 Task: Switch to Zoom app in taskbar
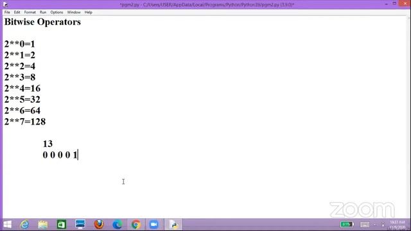point(154,225)
